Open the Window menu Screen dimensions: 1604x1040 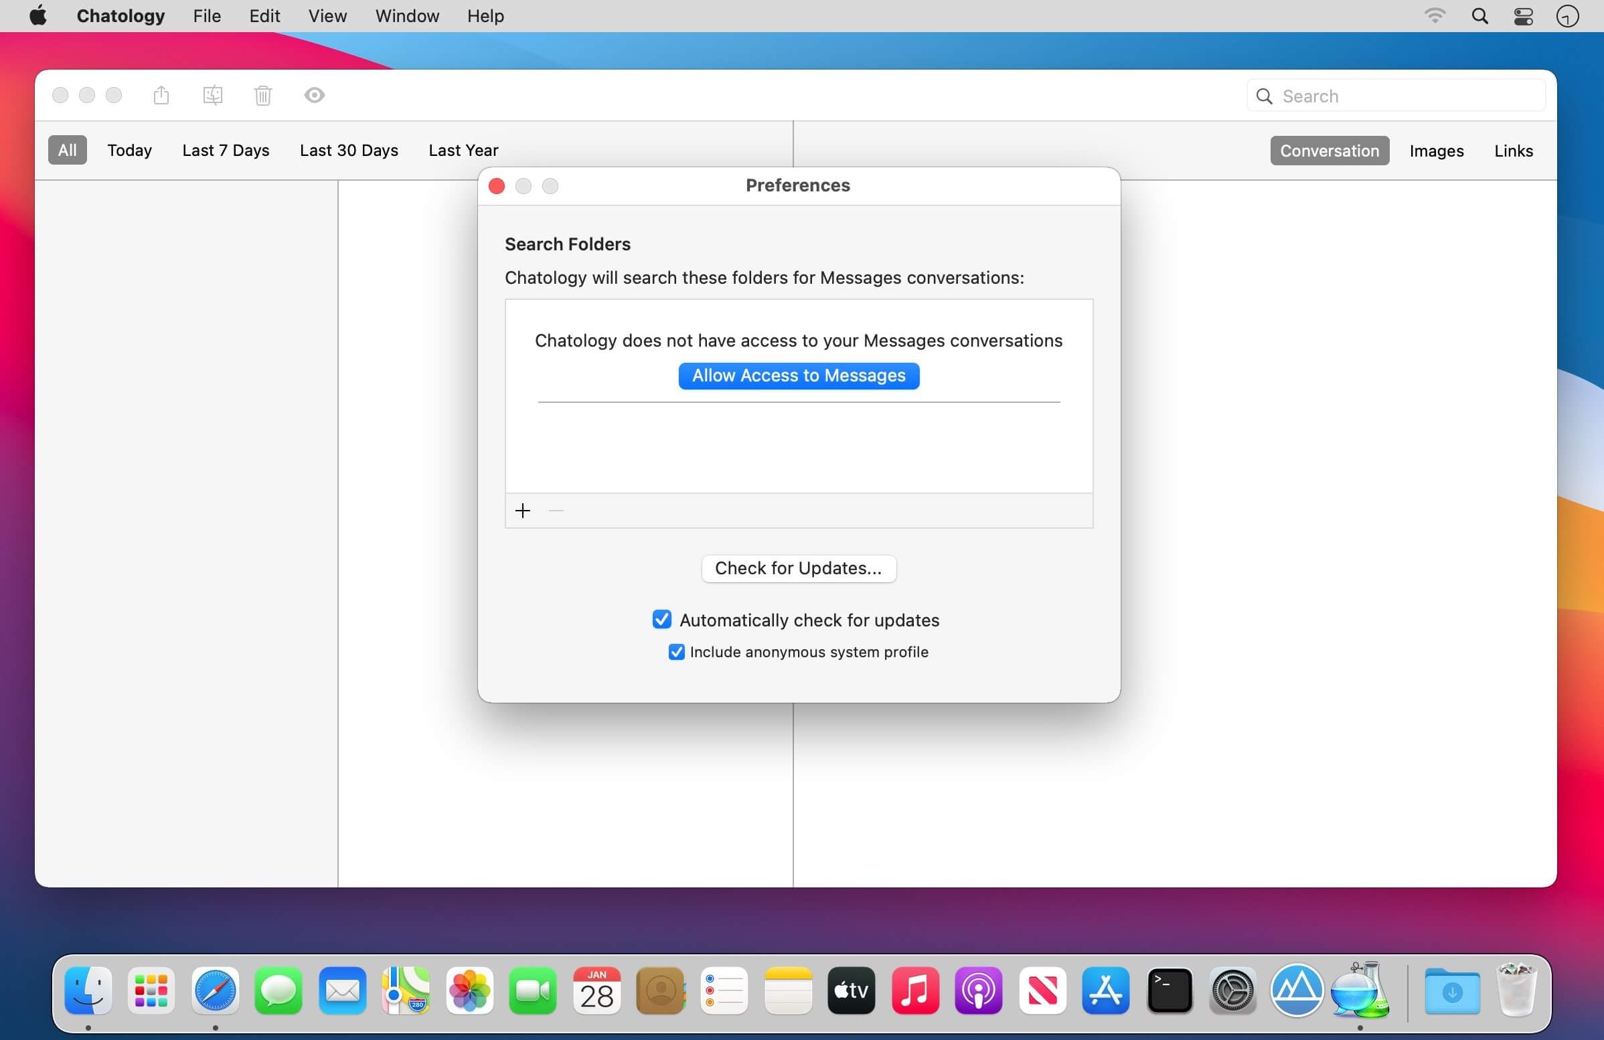[407, 15]
